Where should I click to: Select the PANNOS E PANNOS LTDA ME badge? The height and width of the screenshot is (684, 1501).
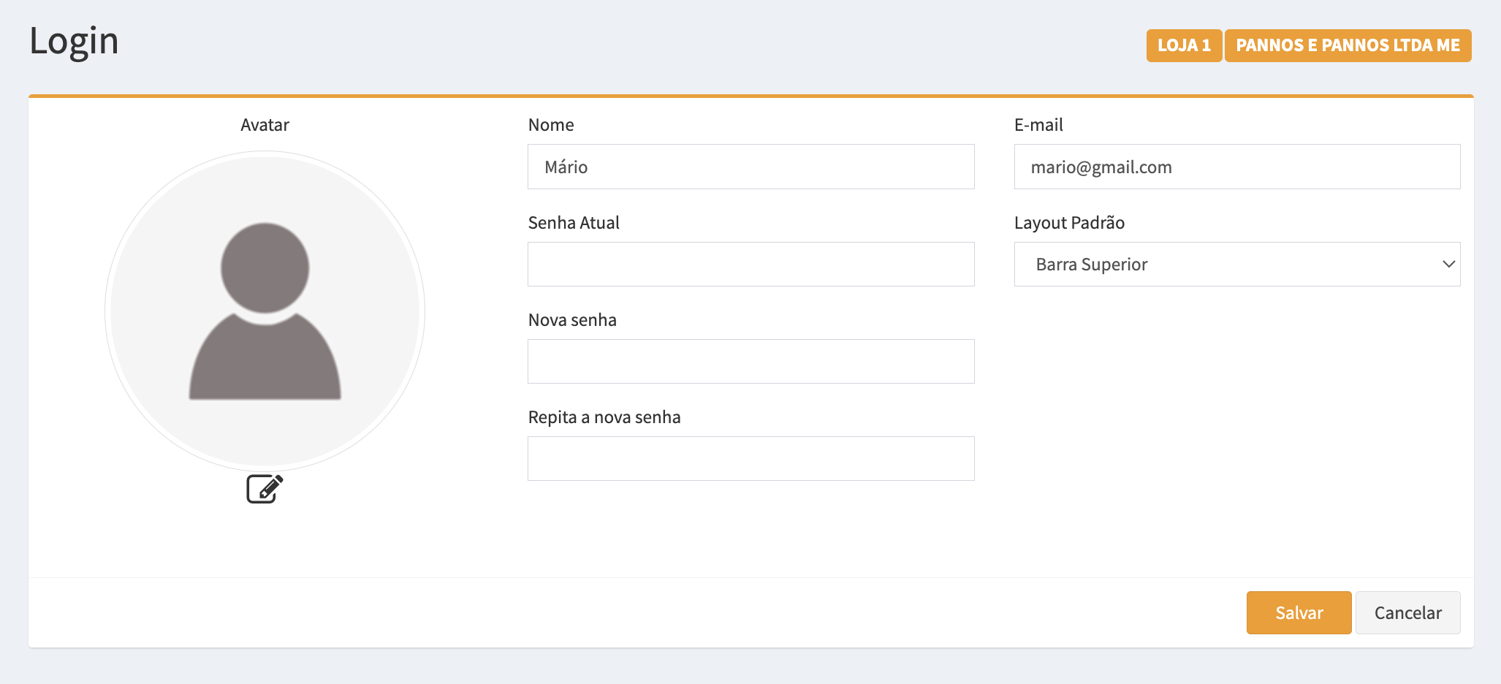pos(1348,45)
